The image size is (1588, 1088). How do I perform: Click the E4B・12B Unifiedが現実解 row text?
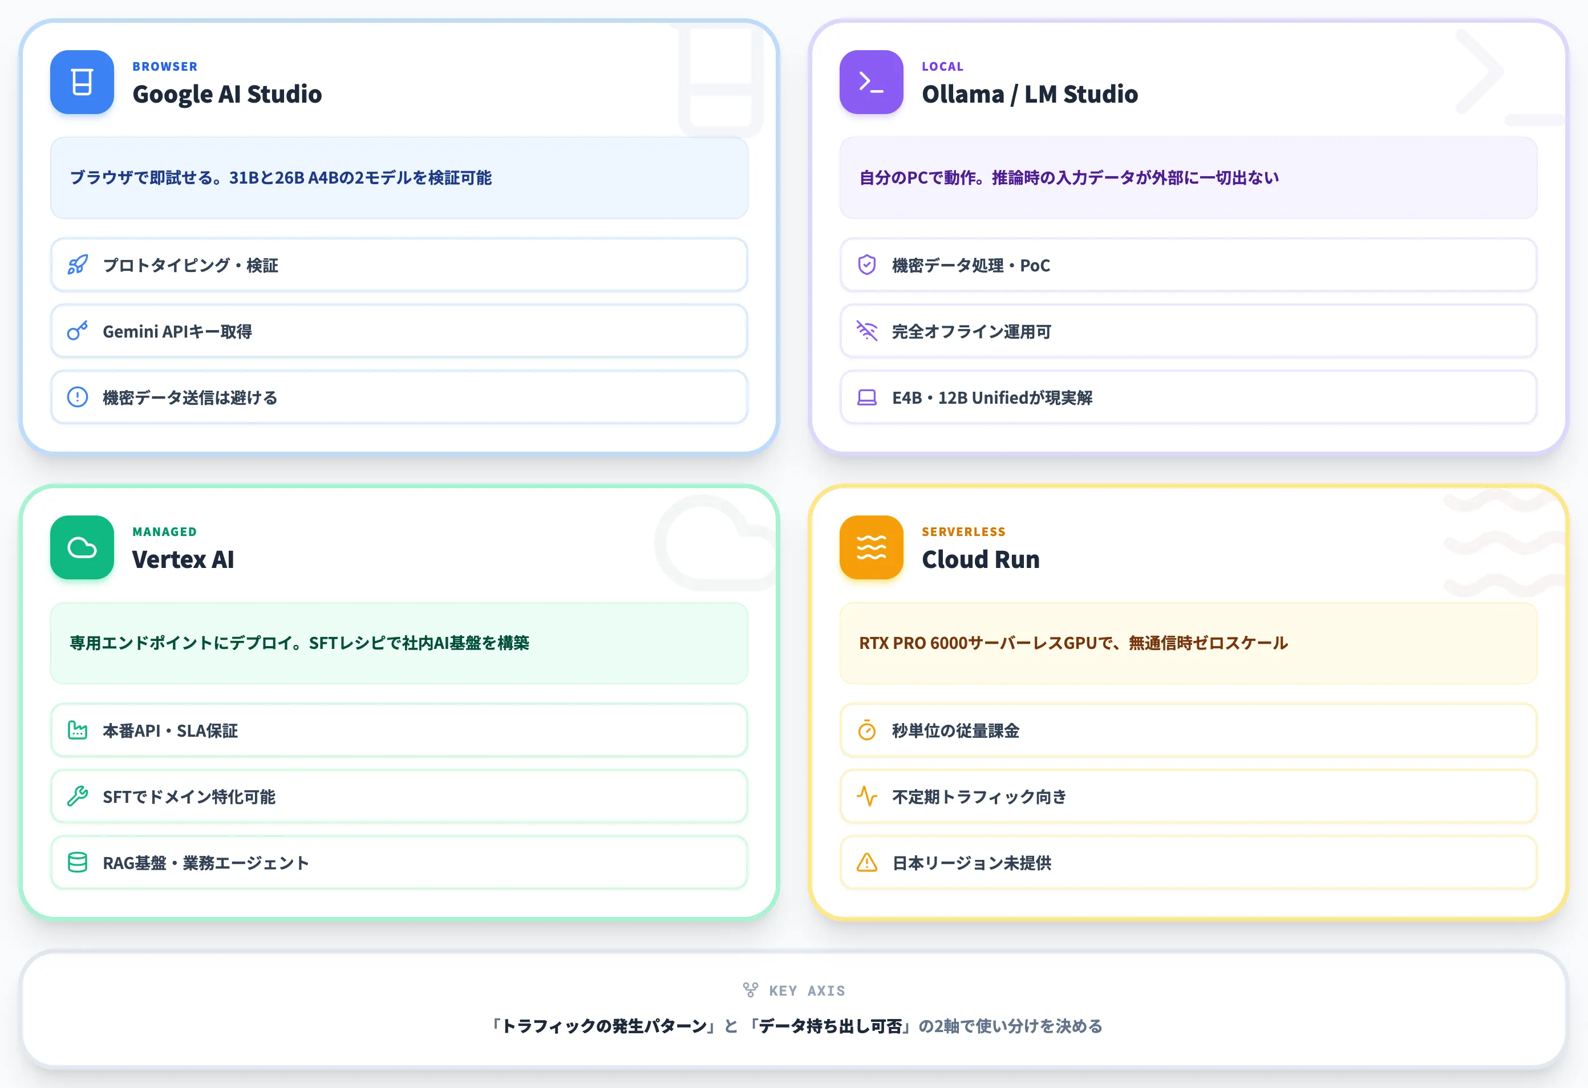(992, 397)
